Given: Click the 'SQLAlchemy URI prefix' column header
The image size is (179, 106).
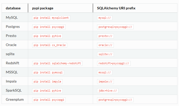Looking at the screenshot, I should coord(116,8).
